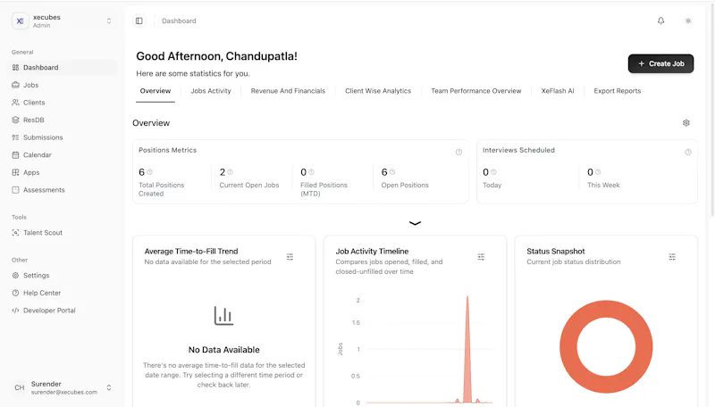Click info icon beside This Week count
Viewport: 715px width, 407px height.
[x=598, y=172]
